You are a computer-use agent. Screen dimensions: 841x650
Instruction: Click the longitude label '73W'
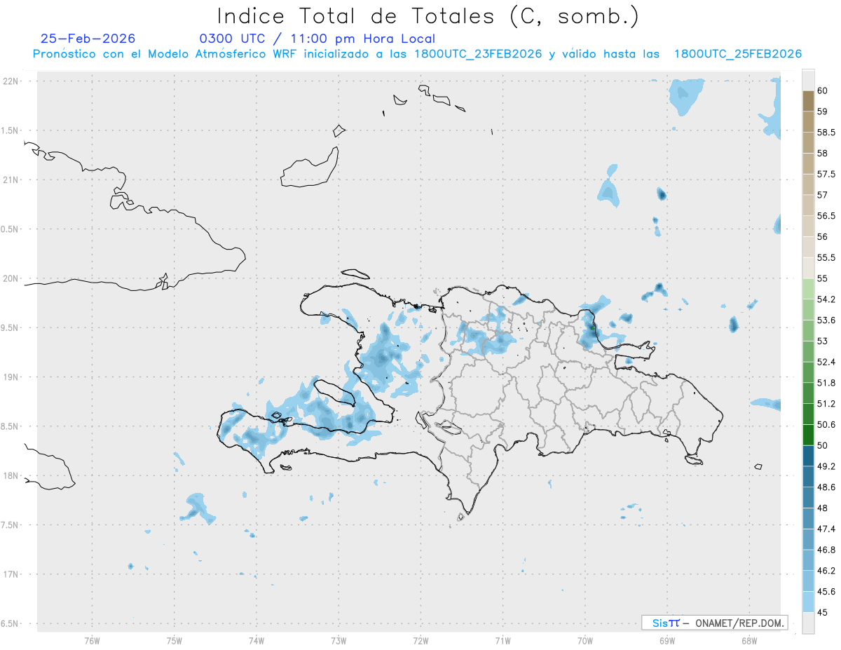339,640
